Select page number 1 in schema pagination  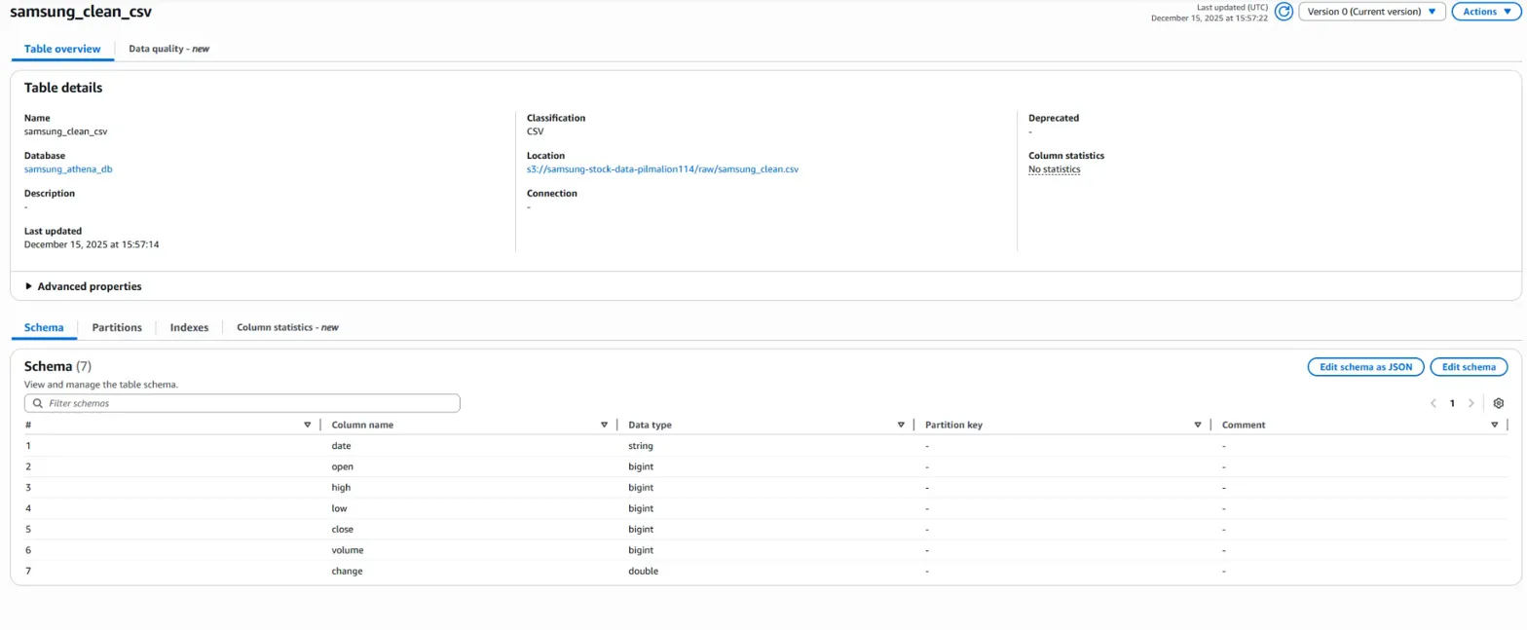(x=1452, y=403)
